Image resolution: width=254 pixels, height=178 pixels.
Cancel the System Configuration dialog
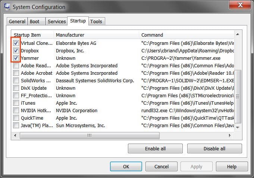coord(161,166)
